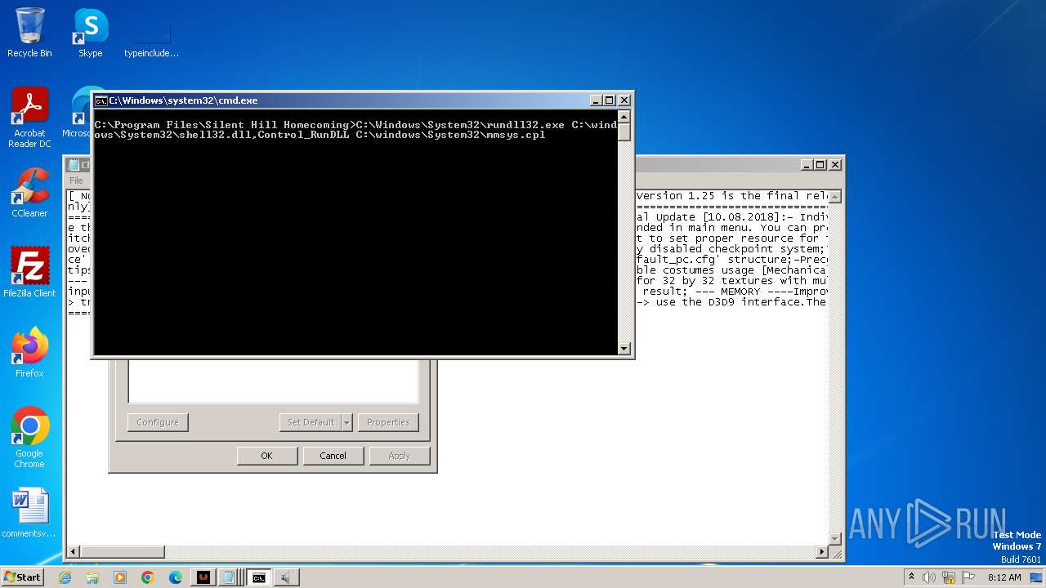Screen dimensions: 1046x588
Task: Launch Skype from the desktop
Action: point(91,33)
